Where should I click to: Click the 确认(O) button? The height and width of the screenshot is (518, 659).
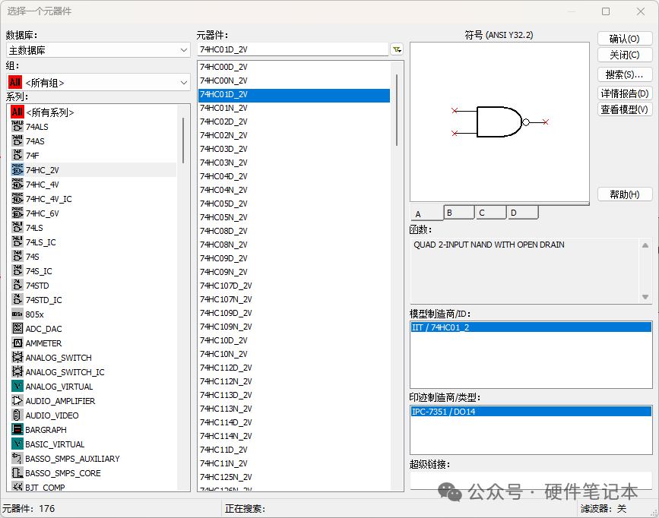coord(624,39)
